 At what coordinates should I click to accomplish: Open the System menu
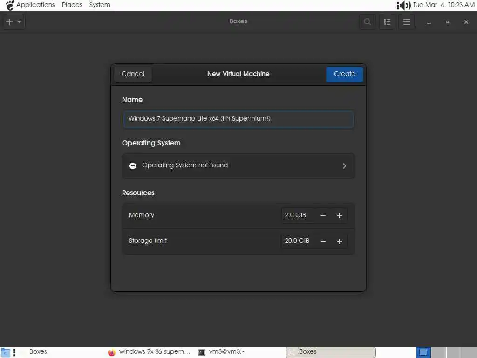coord(100,5)
